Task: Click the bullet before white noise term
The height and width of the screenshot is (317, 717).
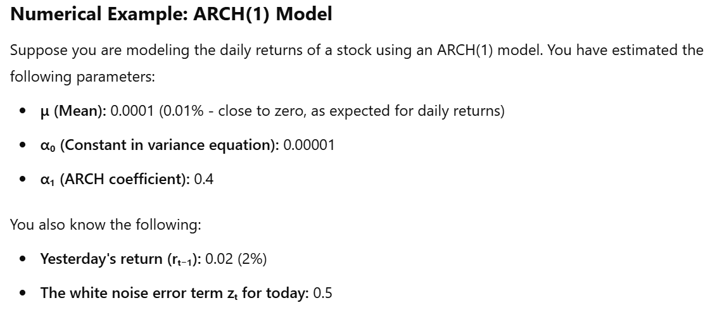Action: (x=23, y=294)
